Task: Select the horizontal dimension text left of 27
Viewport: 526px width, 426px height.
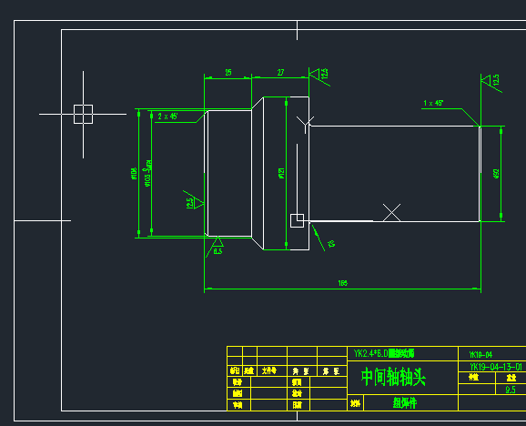Action: coord(228,73)
